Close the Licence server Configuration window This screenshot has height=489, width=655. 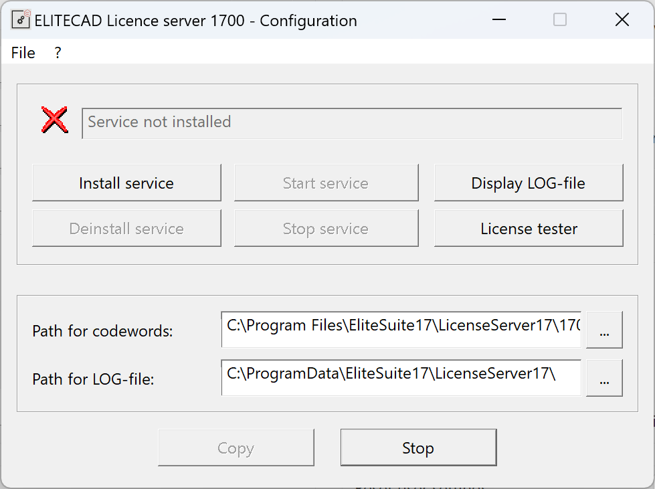(622, 19)
